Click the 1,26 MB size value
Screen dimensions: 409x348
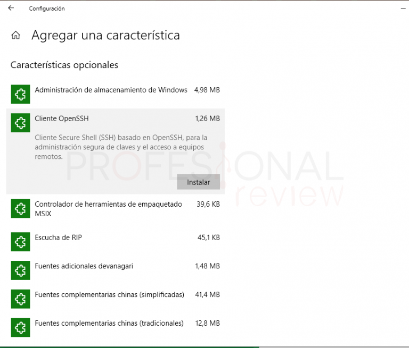tap(207, 118)
